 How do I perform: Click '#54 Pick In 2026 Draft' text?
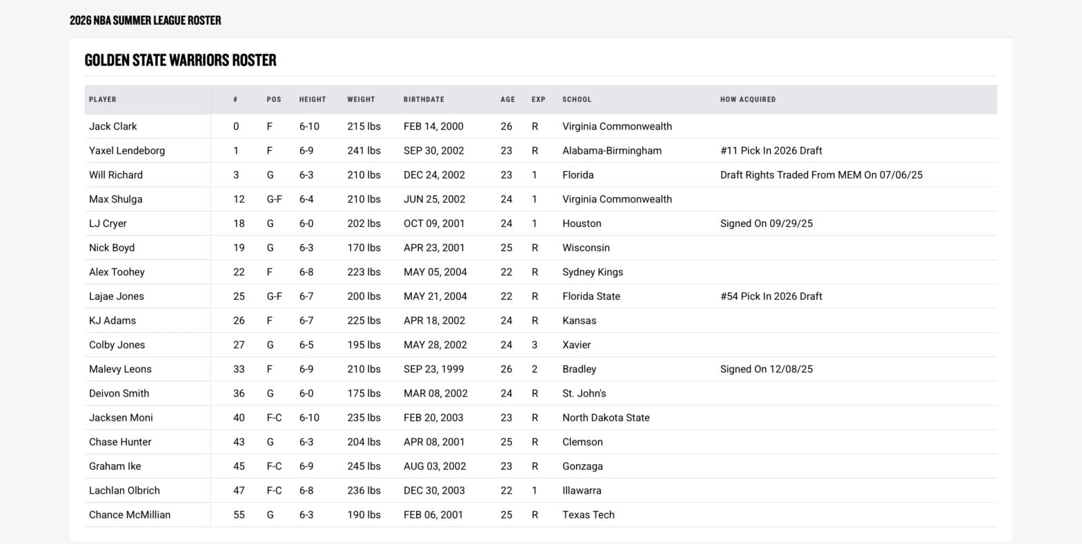(x=771, y=296)
